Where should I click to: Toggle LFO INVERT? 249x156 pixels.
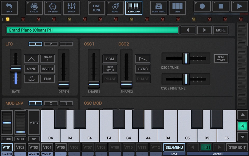coord(47,69)
